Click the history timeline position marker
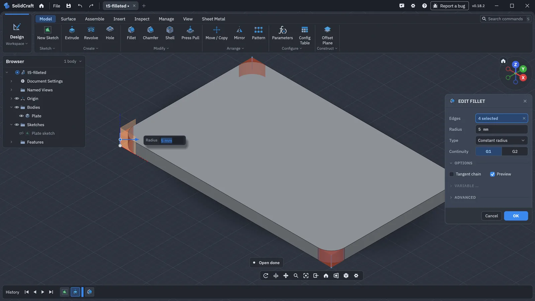Image resolution: width=535 pixels, height=301 pixels. pyautogui.click(x=83, y=292)
